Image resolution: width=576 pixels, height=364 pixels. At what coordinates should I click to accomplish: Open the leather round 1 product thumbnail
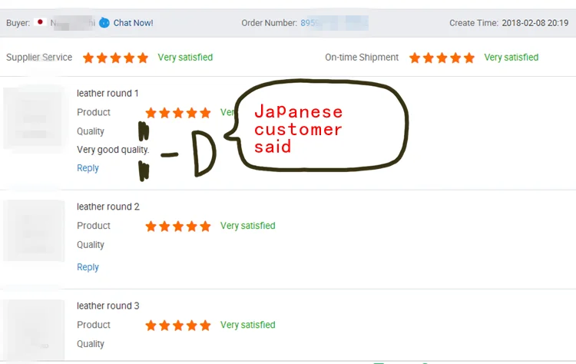click(x=34, y=117)
